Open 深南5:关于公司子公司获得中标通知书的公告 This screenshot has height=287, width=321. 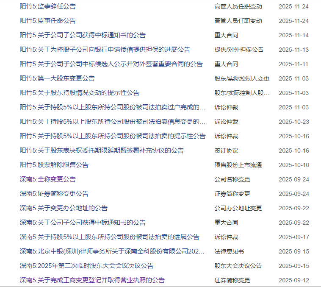[x=83, y=223]
